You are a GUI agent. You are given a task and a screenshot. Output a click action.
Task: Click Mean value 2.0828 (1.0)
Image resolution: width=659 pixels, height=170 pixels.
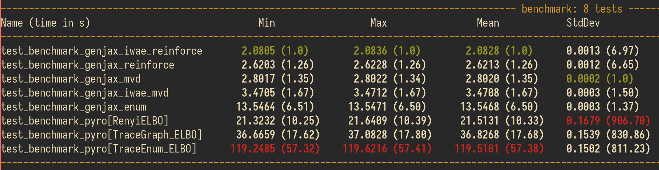tap(499, 51)
